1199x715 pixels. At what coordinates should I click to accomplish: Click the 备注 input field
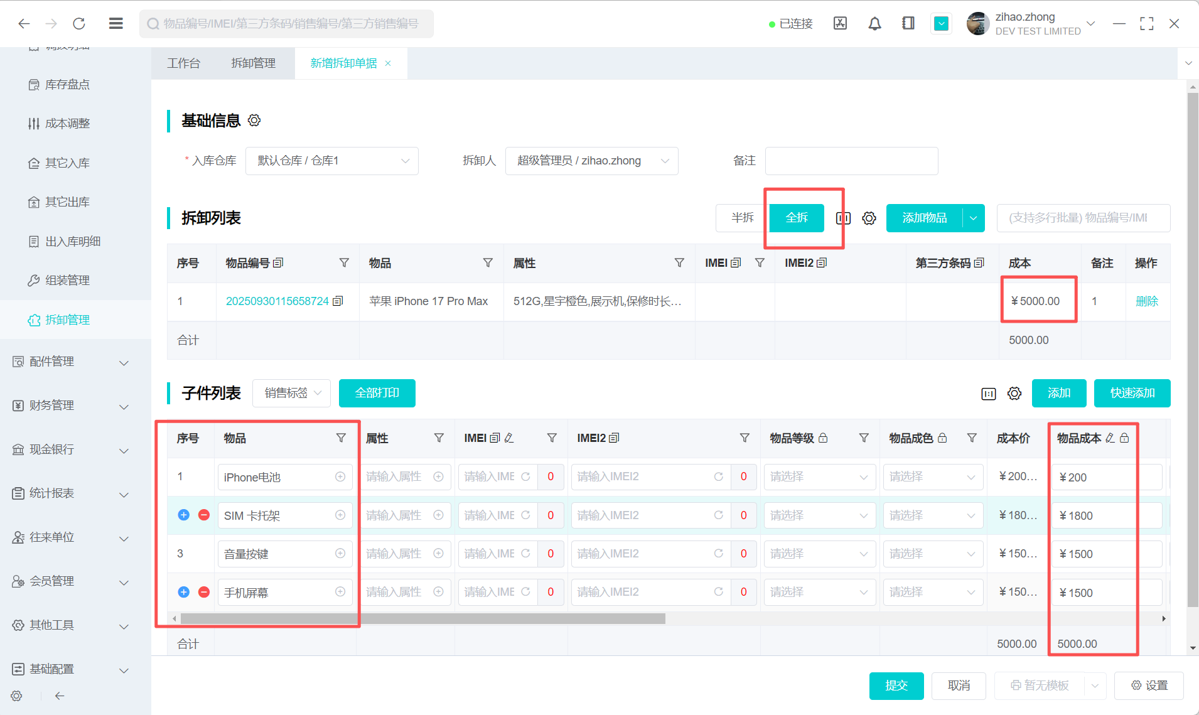click(x=851, y=161)
